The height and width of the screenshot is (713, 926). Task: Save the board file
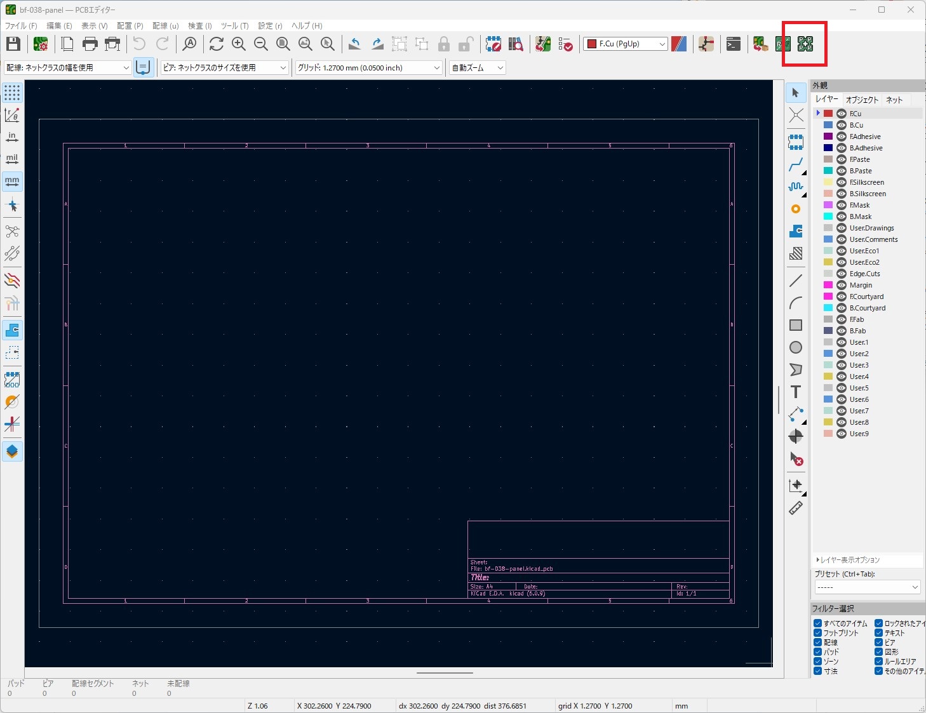[x=12, y=43]
